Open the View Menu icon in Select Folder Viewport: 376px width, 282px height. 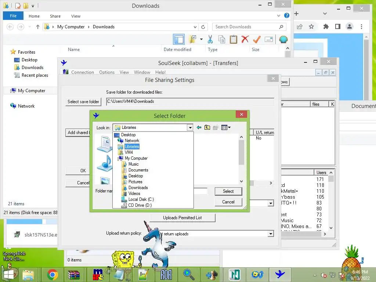tap(226, 127)
